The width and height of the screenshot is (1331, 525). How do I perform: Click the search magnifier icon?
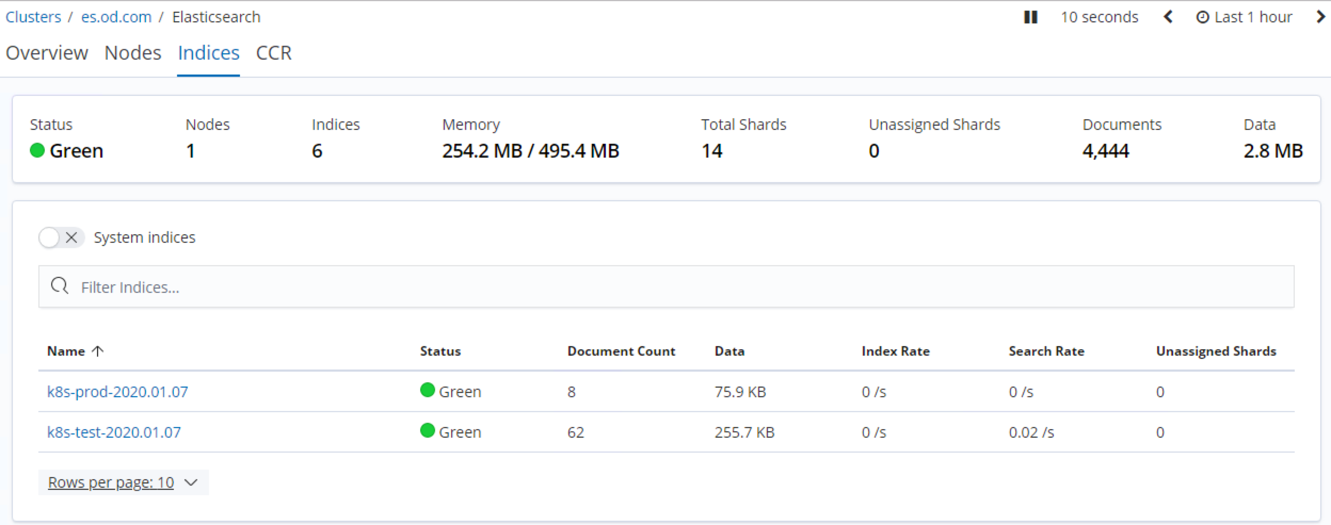point(59,286)
